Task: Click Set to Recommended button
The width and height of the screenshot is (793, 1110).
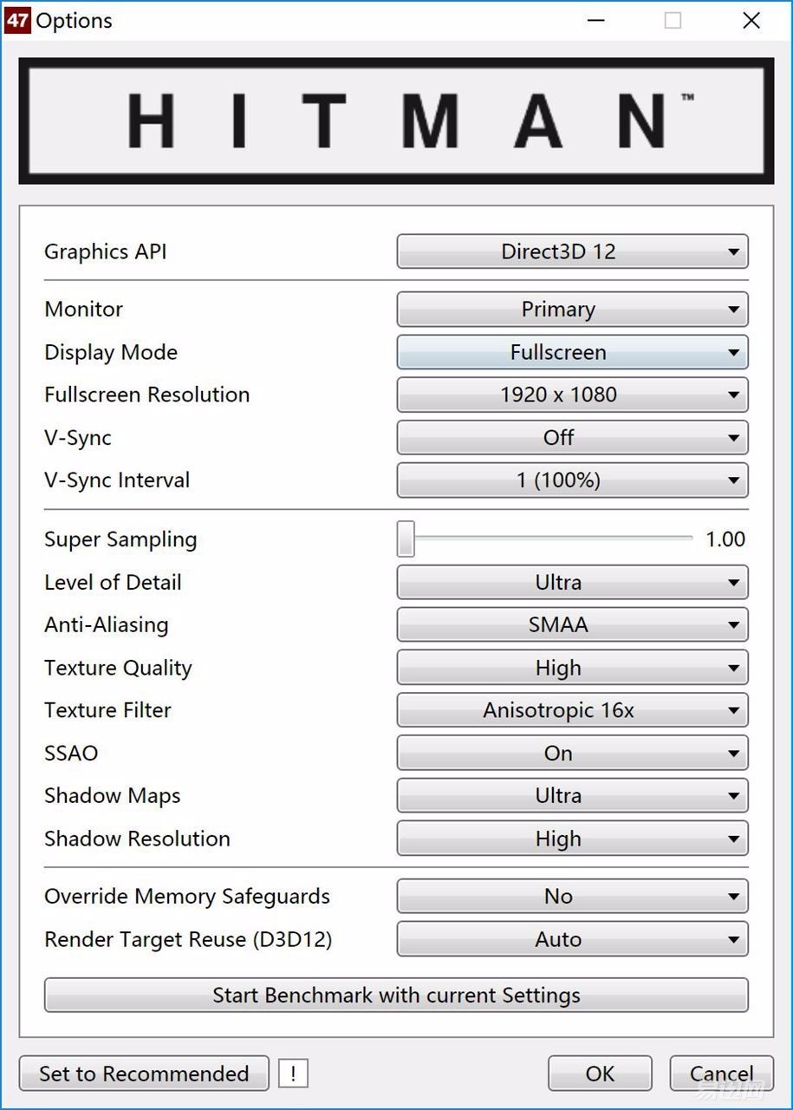Action: 144,1074
